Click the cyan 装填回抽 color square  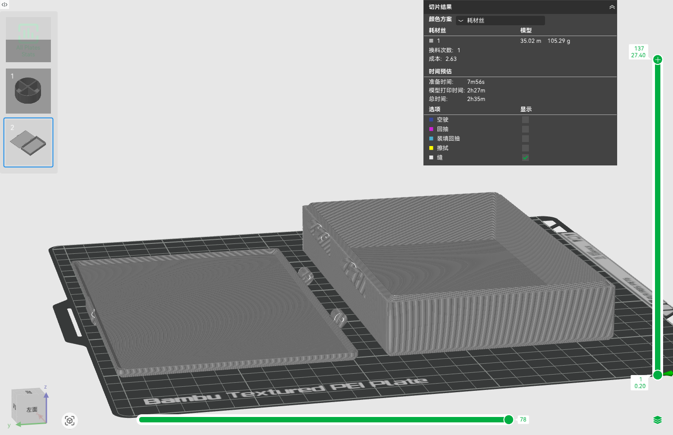431,139
